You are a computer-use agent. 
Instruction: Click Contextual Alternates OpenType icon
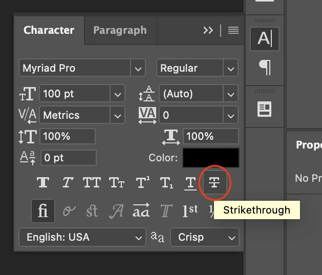(69, 211)
